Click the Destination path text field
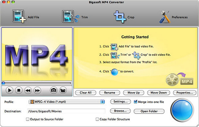Viewport: 199px width, 127px height. pyautogui.click(x=66, y=111)
